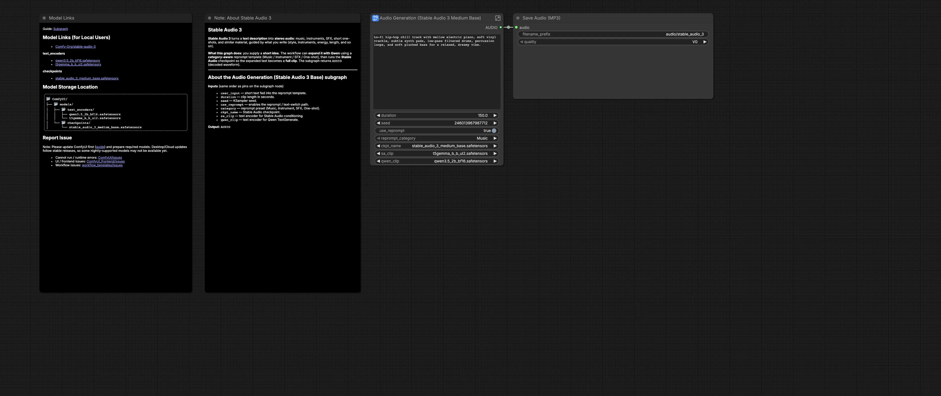Open the update guide link in Report Issue
This screenshot has width=941, height=396.
click(100, 147)
